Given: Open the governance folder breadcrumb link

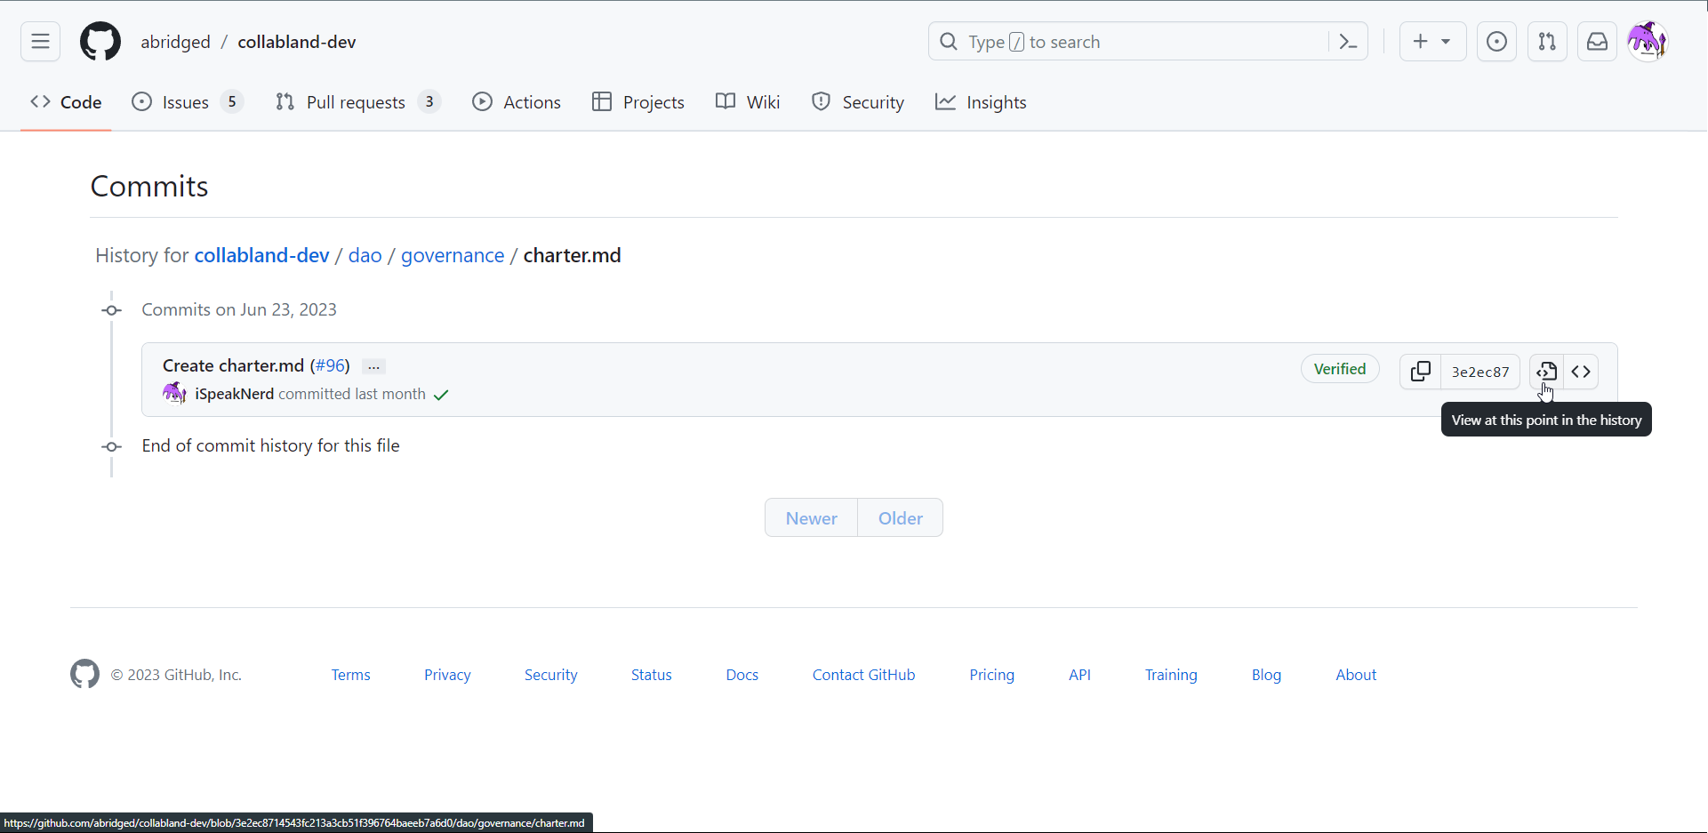Looking at the screenshot, I should pos(452,256).
